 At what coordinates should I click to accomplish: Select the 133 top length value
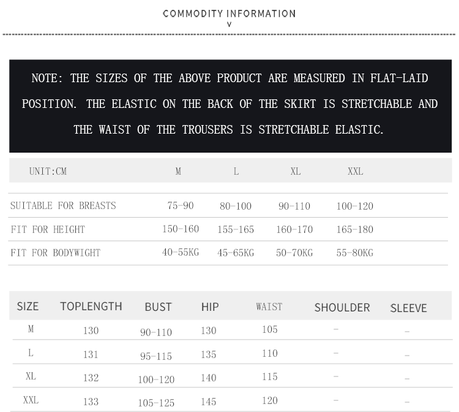(x=91, y=402)
